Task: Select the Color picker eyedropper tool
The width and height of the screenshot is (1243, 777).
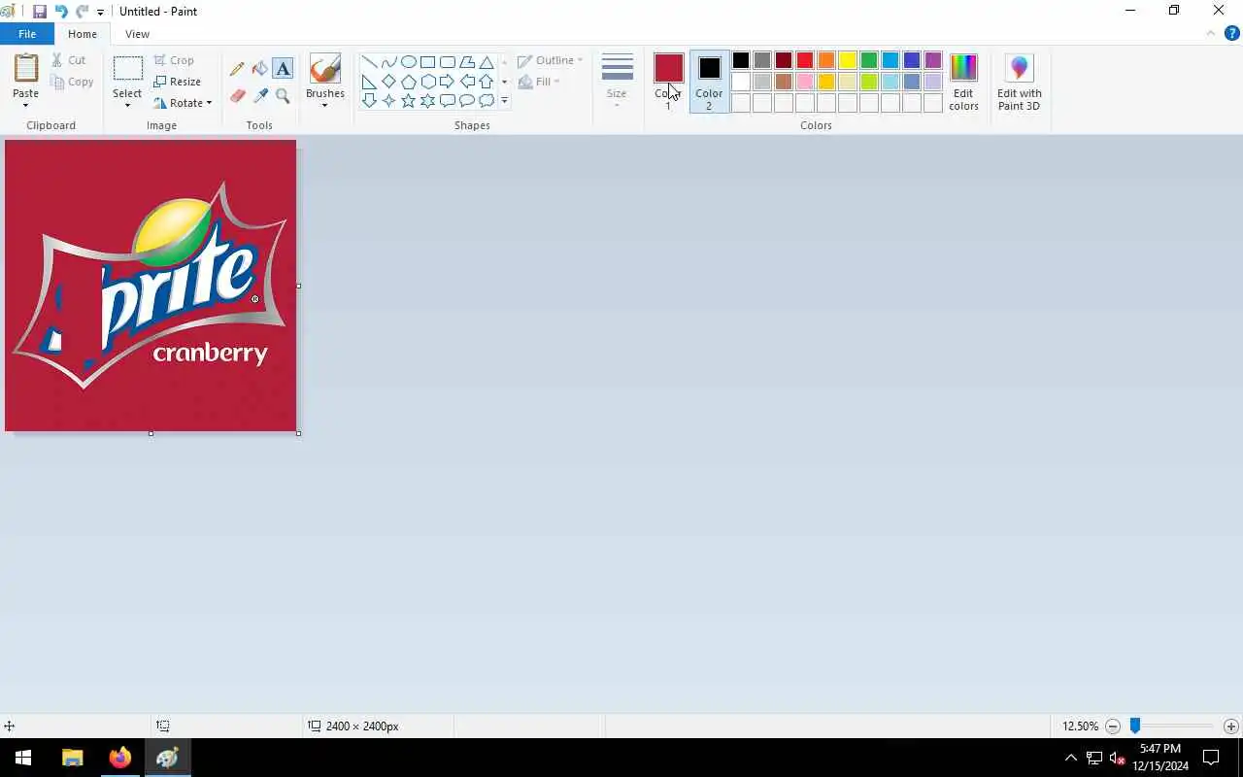Action: pyautogui.click(x=259, y=96)
